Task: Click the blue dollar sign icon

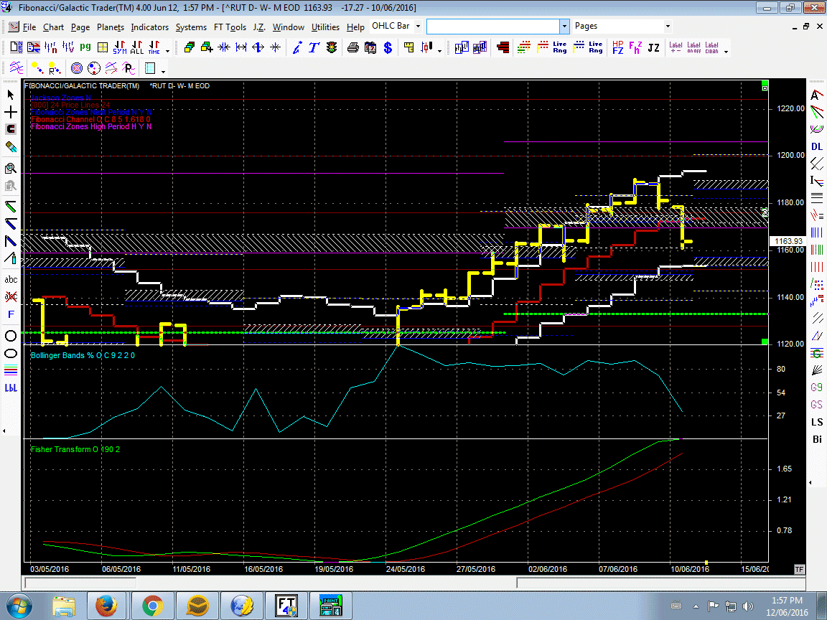Action: click(x=388, y=47)
